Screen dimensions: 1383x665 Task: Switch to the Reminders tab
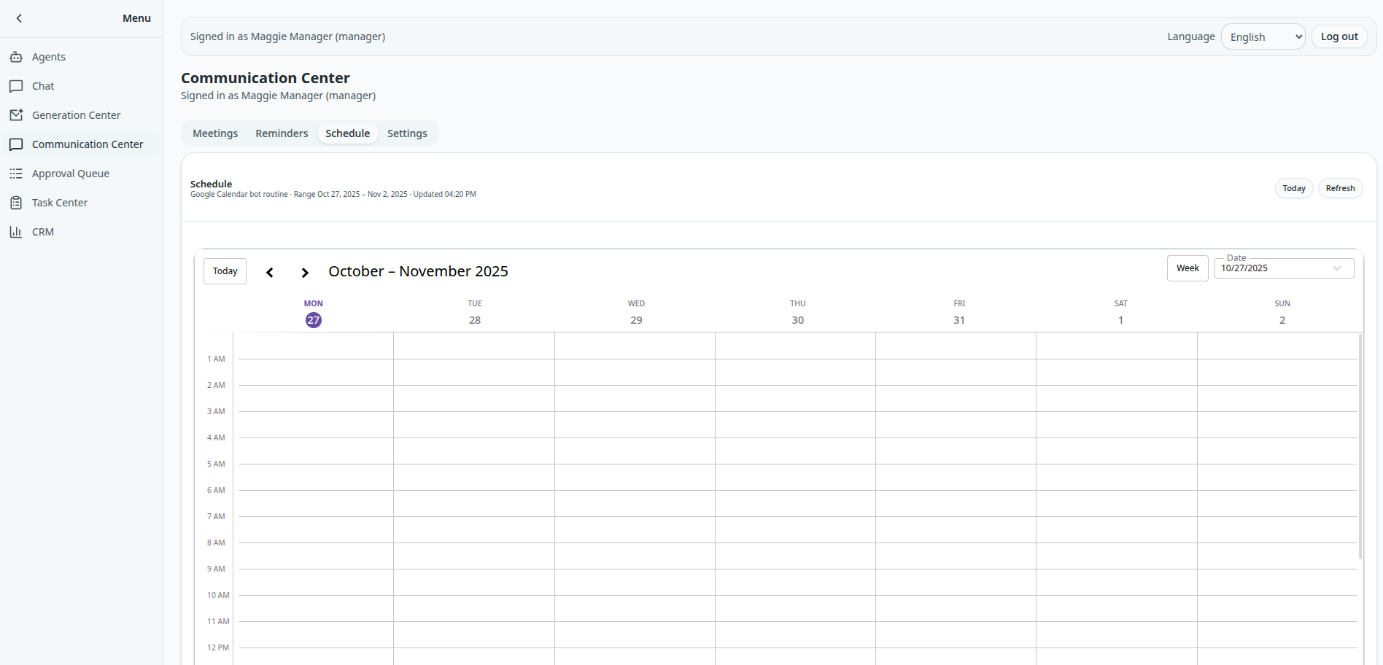(x=282, y=133)
